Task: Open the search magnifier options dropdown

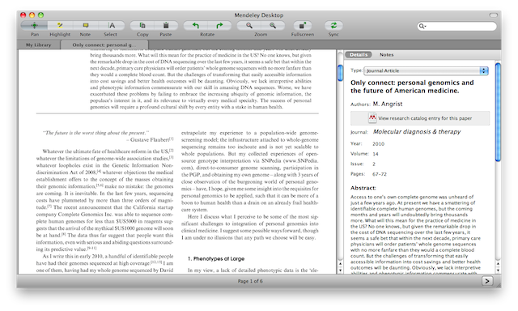Action: point(422,26)
